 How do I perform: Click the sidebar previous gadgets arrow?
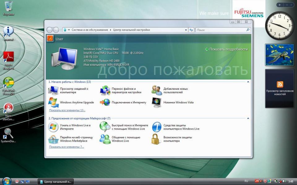[287, 5]
